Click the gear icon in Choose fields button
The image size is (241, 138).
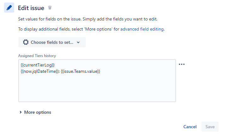tap(26, 42)
